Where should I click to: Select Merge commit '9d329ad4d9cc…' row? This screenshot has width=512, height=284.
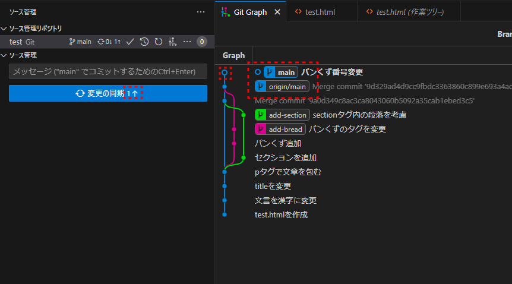point(412,87)
